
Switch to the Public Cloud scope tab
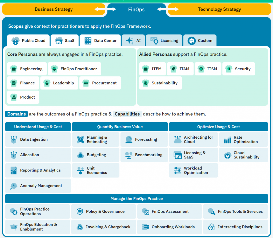28,41
